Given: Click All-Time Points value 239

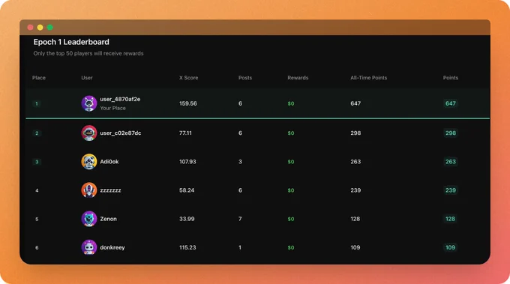Looking at the screenshot, I should tap(355, 190).
